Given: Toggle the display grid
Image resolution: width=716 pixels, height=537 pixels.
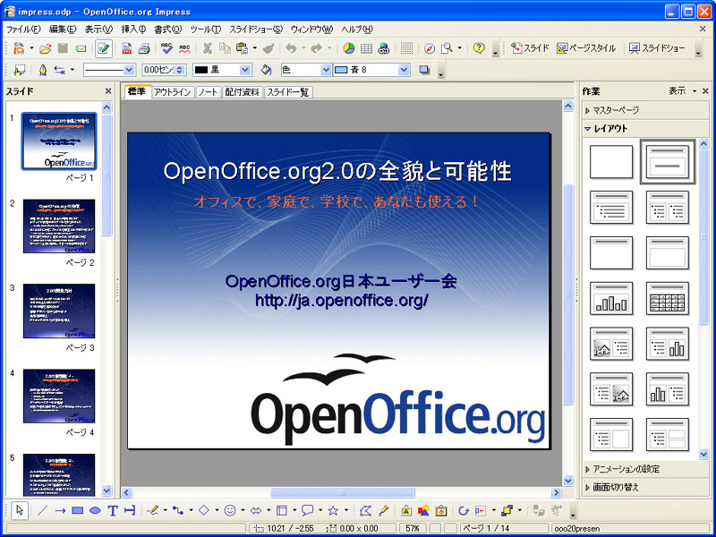Looking at the screenshot, I should pyautogui.click(x=406, y=48).
